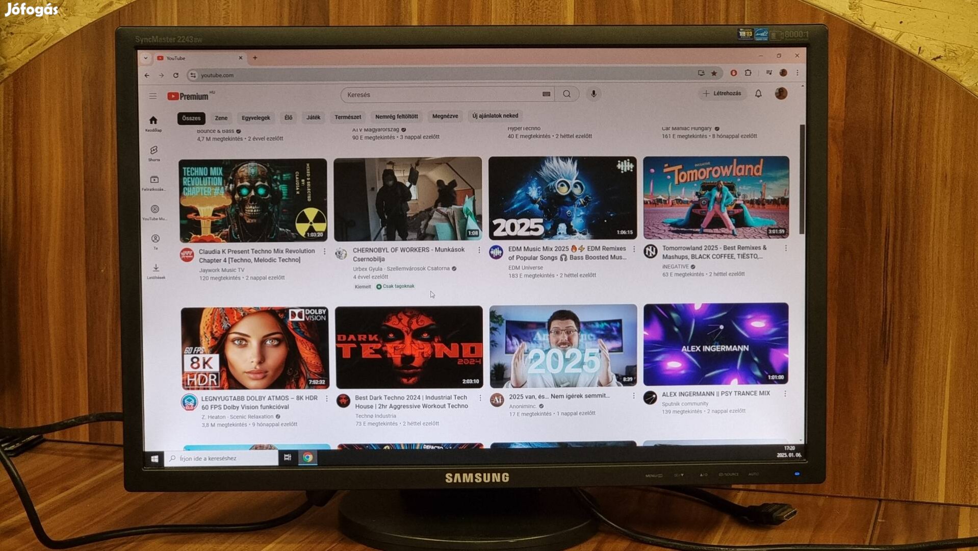Open a new Chrome tab
Screen dimensions: 978x551
(x=255, y=58)
